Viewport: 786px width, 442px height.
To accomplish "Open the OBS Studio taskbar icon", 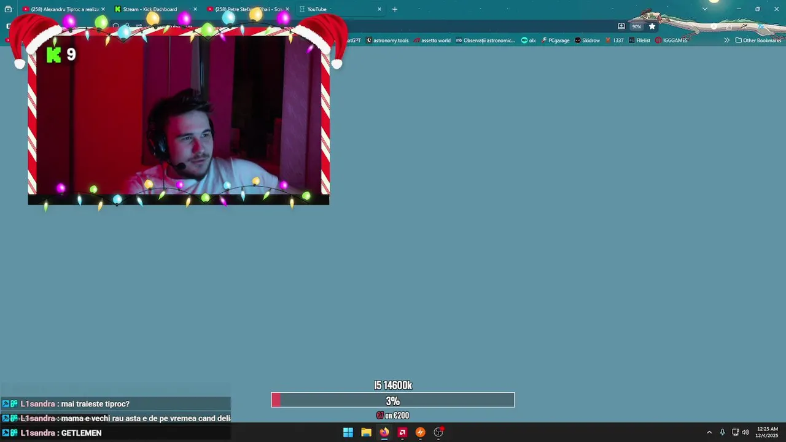I will (x=438, y=432).
